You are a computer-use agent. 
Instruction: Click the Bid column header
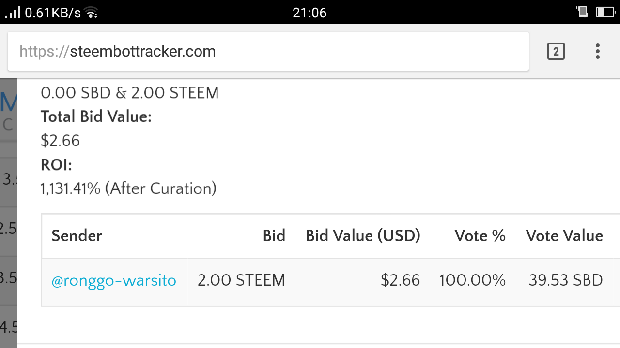[x=274, y=236]
